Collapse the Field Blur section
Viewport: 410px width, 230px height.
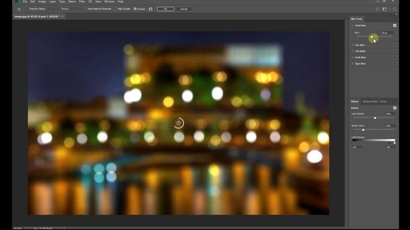click(352, 26)
